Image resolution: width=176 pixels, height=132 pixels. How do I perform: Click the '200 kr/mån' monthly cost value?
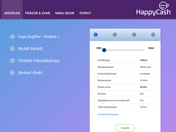(145, 67)
